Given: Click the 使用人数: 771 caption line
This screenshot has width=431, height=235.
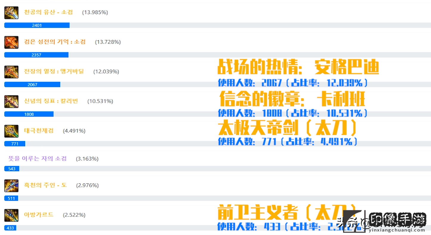Looking at the screenshot, I should point(288,142).
